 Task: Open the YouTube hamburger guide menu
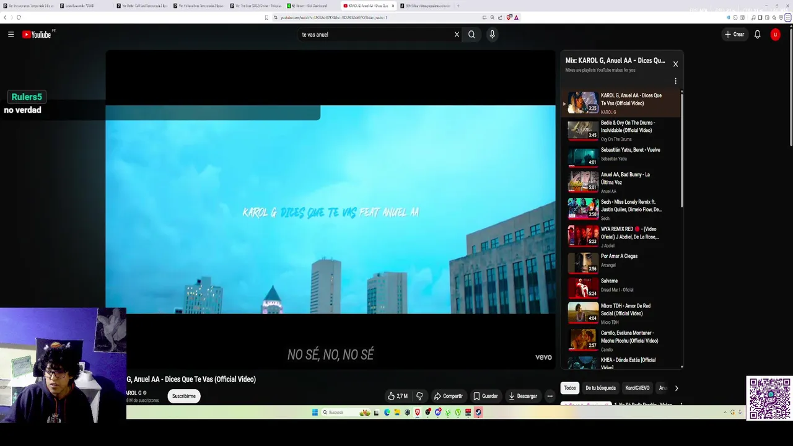pyautogui.click(x=11, y=35)
